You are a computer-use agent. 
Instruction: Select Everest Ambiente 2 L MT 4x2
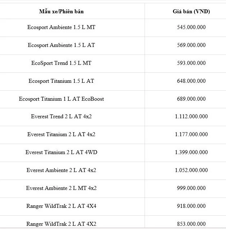click(61, 189)
